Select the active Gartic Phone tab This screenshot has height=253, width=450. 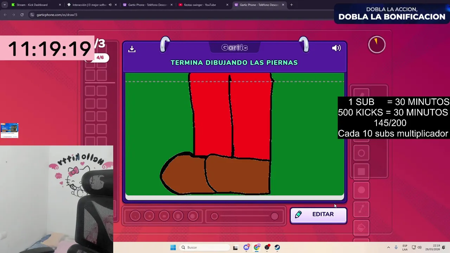tap(259, 5)
